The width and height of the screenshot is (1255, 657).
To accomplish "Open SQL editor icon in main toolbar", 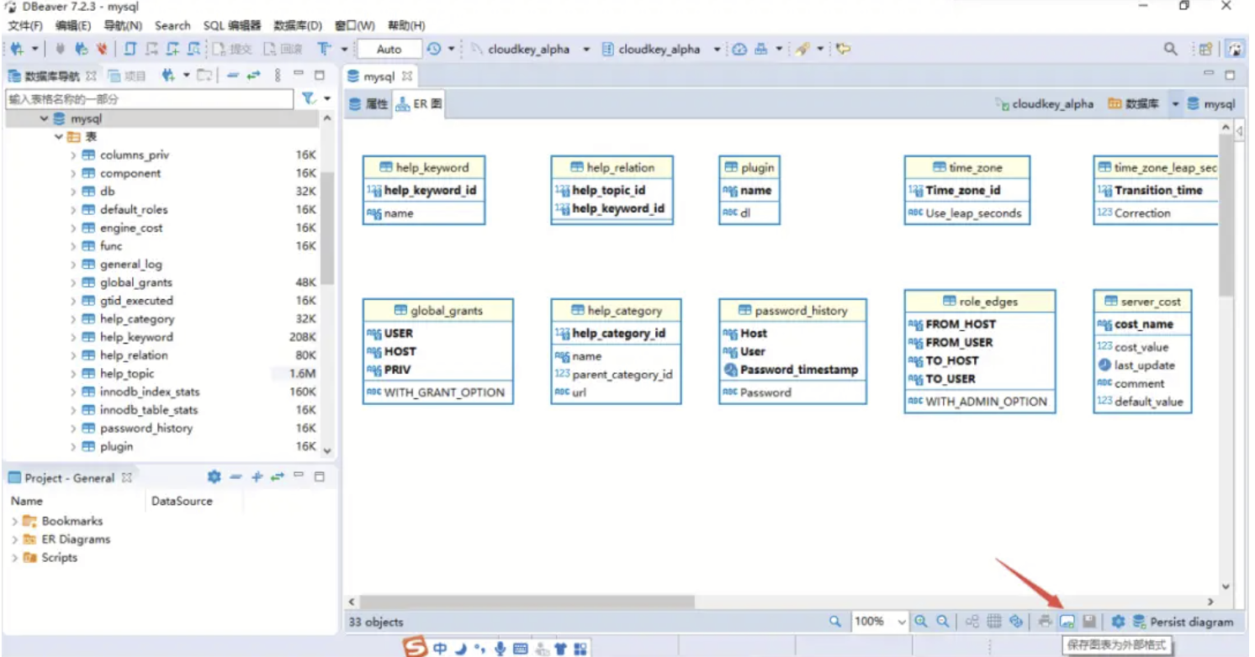I will pyautogui.click(x=130, y=49).
